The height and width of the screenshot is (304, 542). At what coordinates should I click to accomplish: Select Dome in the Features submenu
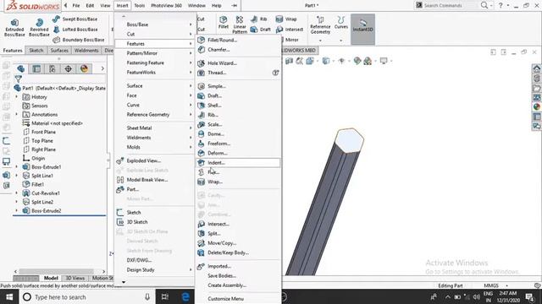click(x=238, y=133)
